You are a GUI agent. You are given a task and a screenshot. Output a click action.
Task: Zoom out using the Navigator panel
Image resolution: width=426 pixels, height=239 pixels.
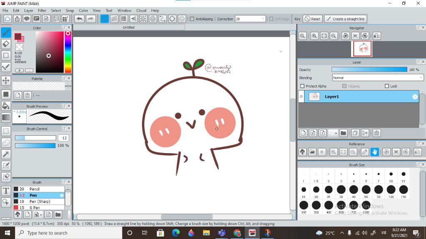tap(334, 36)
